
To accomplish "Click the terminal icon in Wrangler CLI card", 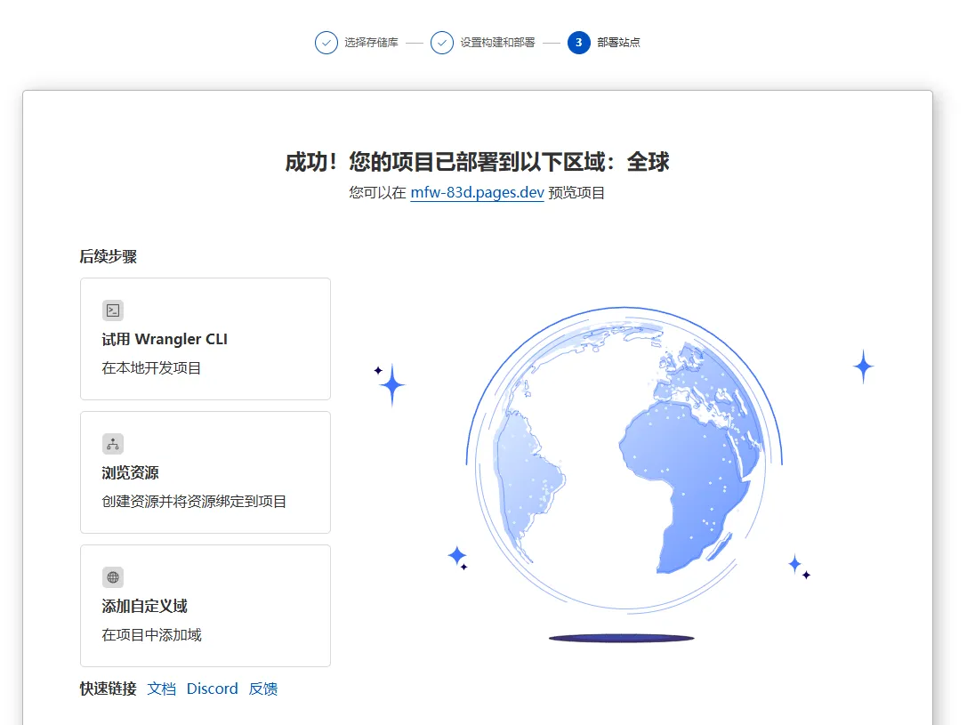I will [113, 310].
